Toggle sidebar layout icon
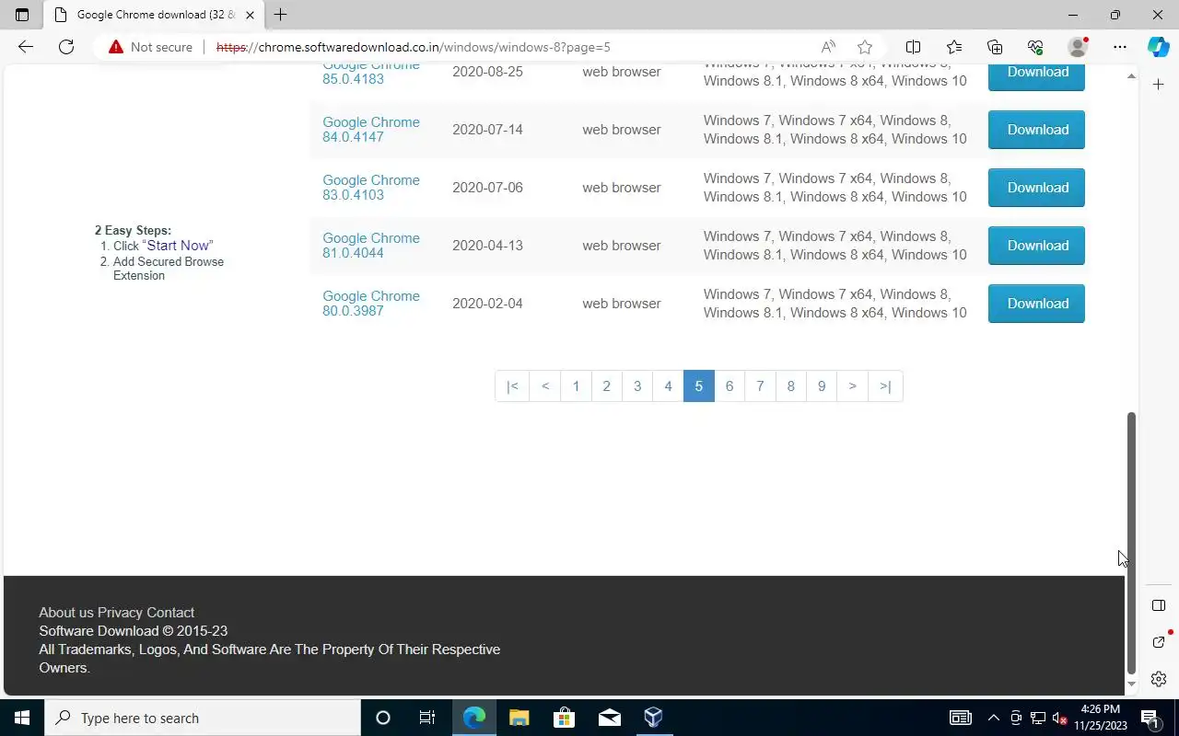Viewport: 1179px width, 736px height. click(x=1159, y=605)
